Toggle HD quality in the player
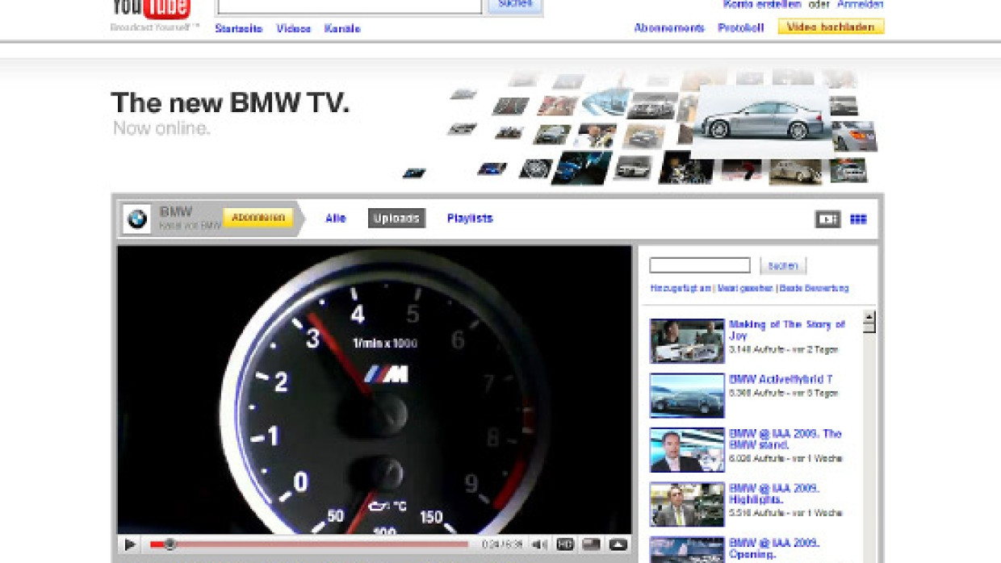This screenshot has width=1001, height=563. [x=565, y=544]
